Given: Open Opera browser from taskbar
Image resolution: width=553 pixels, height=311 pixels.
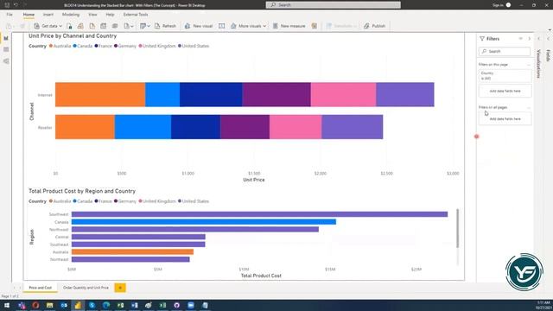Looking at the screenshot, I should point(35,305).
